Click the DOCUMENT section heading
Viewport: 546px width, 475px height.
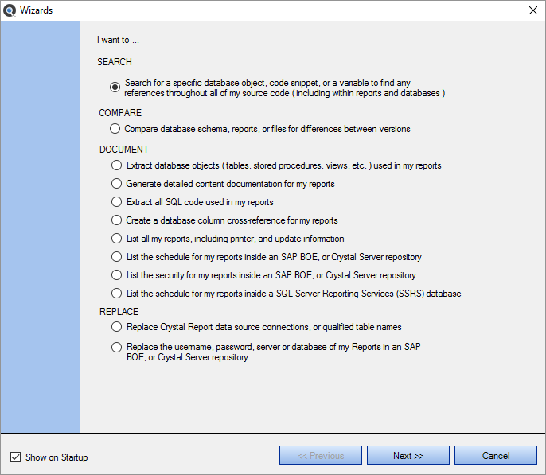(x=124, y=150)
